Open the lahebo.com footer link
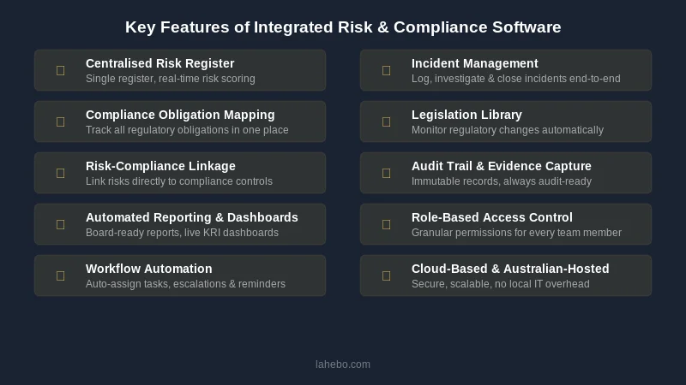686x385 pixels. (x=343, y=364)
